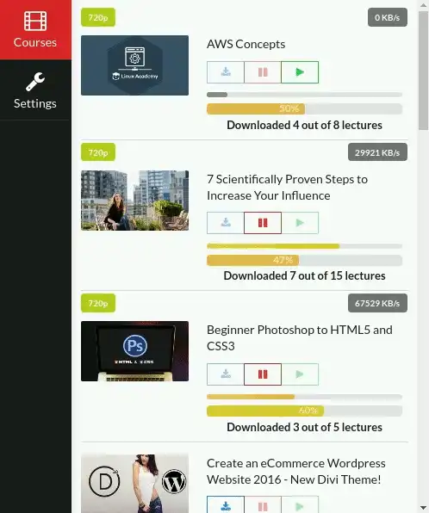Open the Settings wrench section
The height and width of the screenshot is (513, 429).
click(35, 90)
